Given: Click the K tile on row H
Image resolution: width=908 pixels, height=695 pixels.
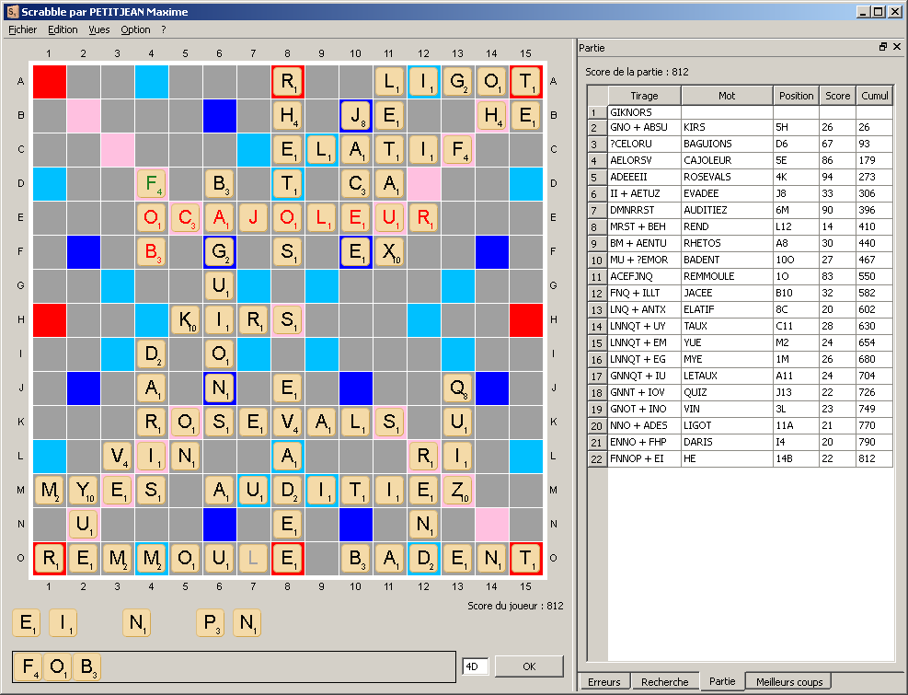Looking at the screenshot, I should click(x=185, y=320).
